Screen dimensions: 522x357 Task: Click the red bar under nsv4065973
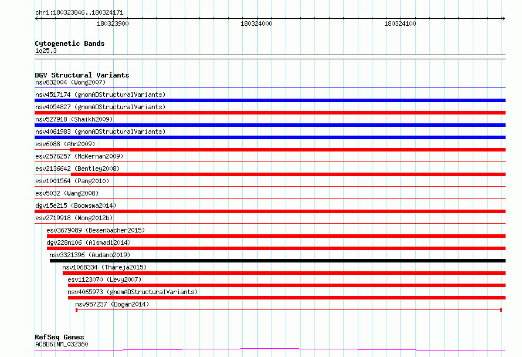[287, 298]
